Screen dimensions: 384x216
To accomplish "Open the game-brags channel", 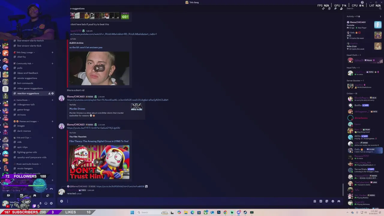I will click(23, 109).
